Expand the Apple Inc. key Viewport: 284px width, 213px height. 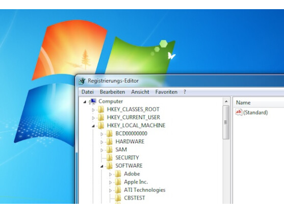tap(110, 182)
